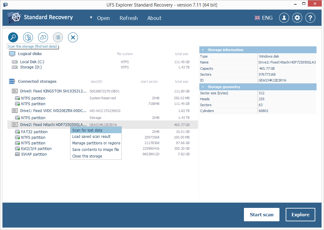Click the Ext2/3/4 partition icon
The height and width of the screenshot is (230, 324).
coord(17,149)
